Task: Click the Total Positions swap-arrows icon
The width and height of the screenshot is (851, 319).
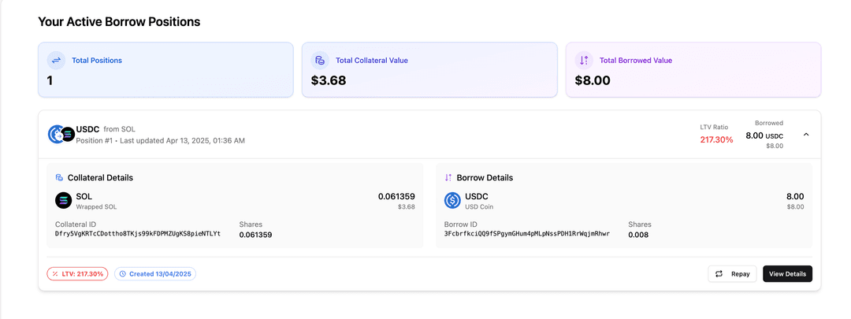Action: point(56,61)
